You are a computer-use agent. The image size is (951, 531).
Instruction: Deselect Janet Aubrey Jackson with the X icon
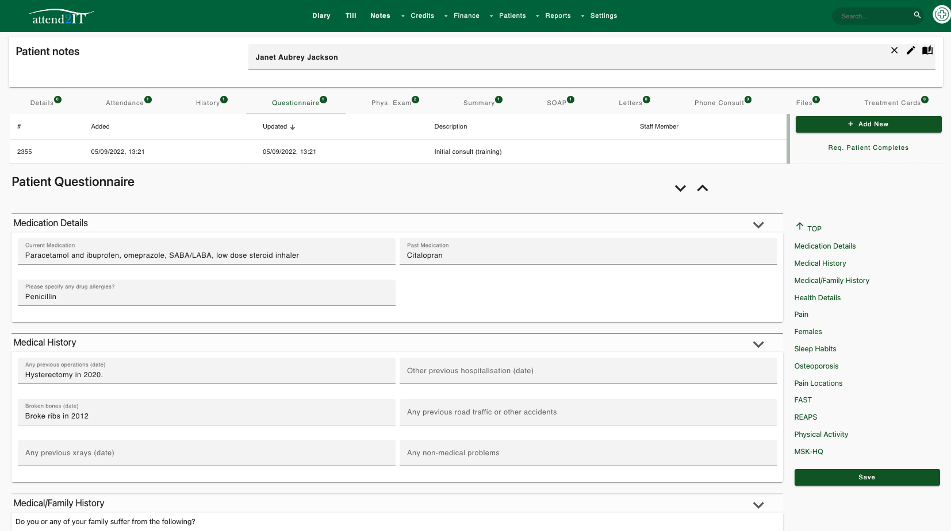tap(894, 51)
